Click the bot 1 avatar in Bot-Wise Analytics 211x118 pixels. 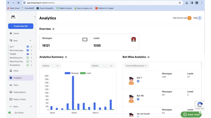point(131,81)
